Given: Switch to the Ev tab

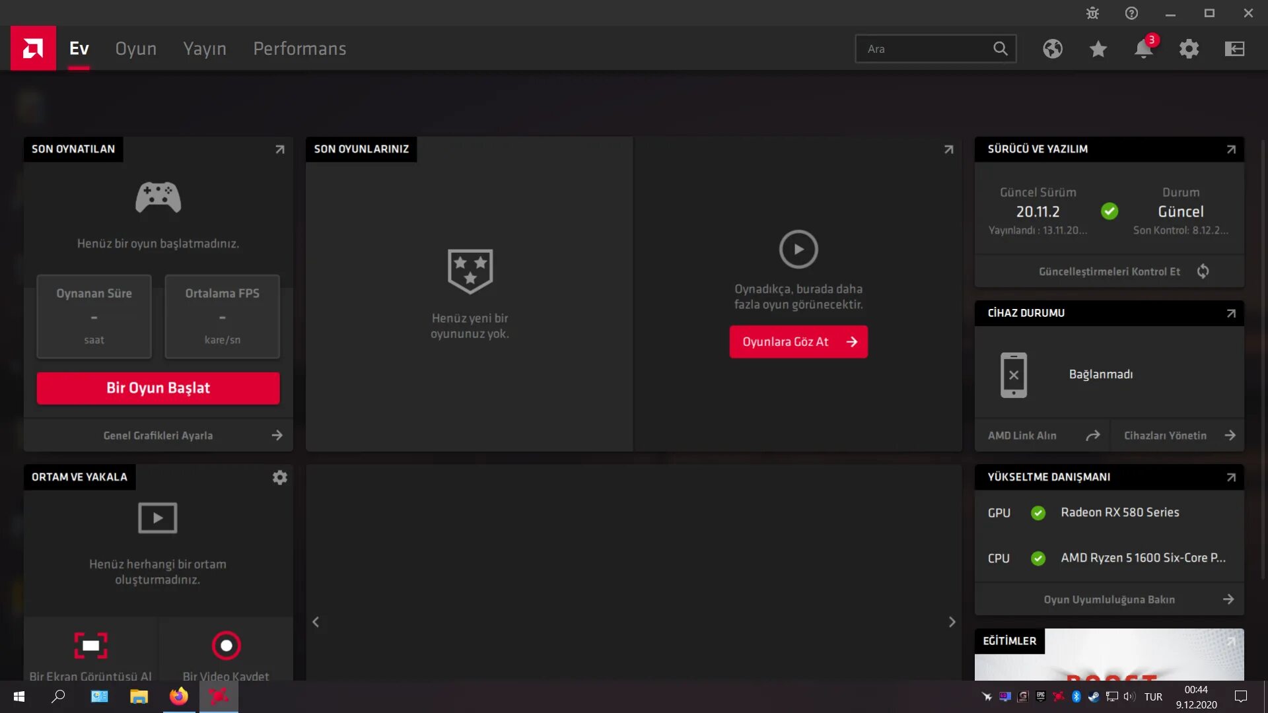Looking at the screenshot, I should click(79, 48).
